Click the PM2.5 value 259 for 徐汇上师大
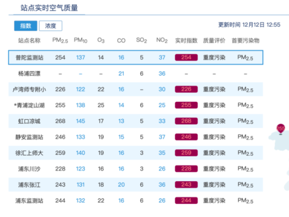289x217 pixels. coord(60,153)
